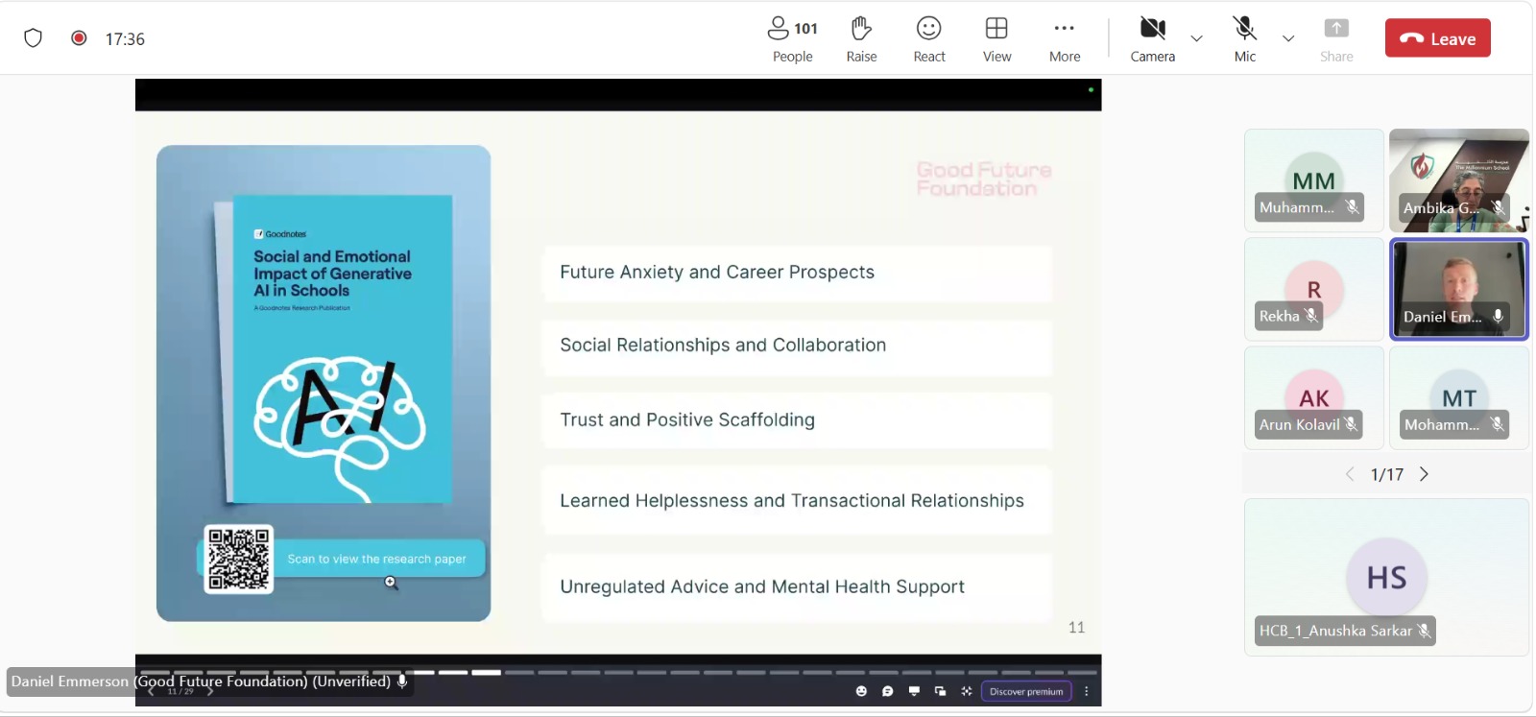This screenshot has height=717, width=1536.
Task: Open the presentation three-dot menu
Action: tap(1087, 691)
